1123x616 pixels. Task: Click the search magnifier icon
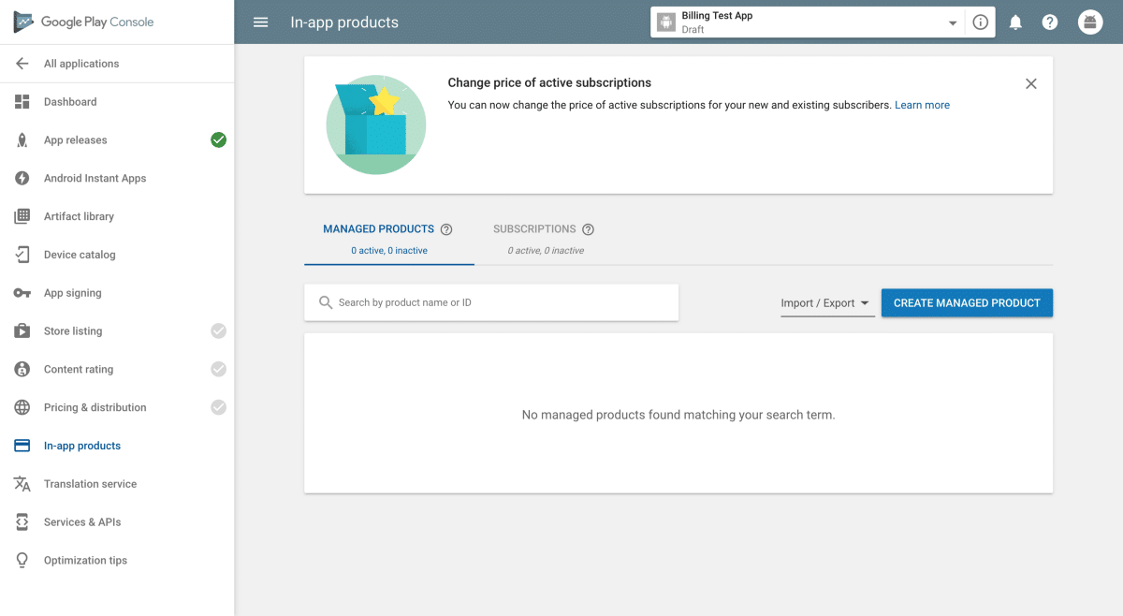pyautogui.click(x=326, y=302)
